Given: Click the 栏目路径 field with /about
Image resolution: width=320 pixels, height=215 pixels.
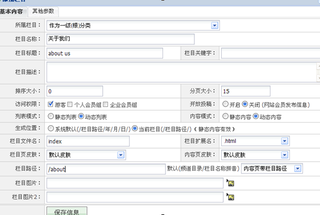Looking at the screenshot, I should pyautogui.click(x=106, y=169).
